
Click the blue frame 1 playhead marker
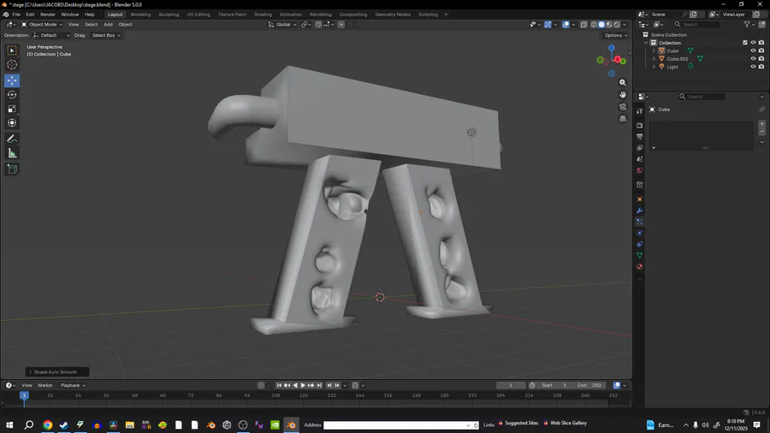point(24,395)
